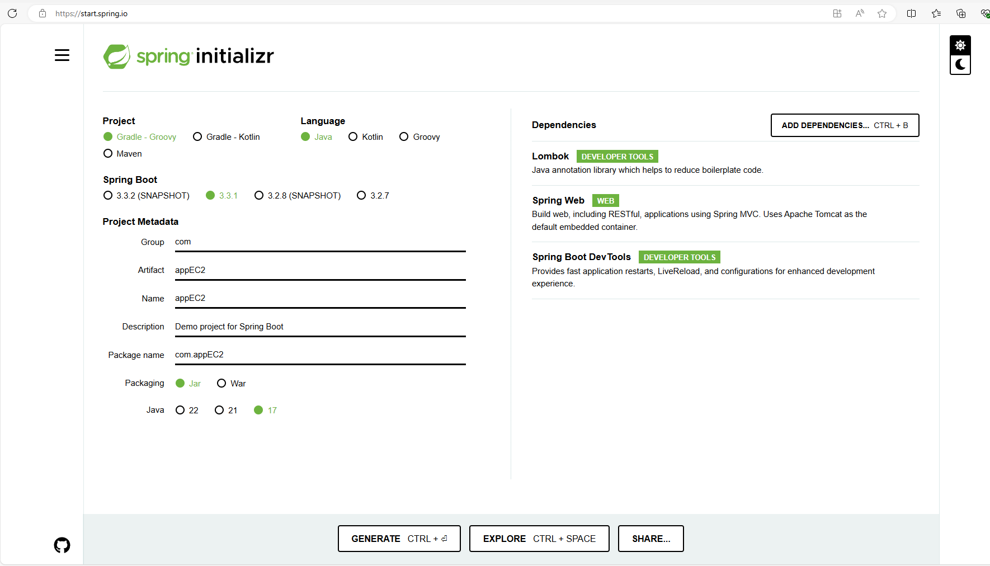This screenshot has height=566, width=990.
Task: Select Spring Boot 3.3.2 (SNAPSHOT)
Action: [147, 196]
